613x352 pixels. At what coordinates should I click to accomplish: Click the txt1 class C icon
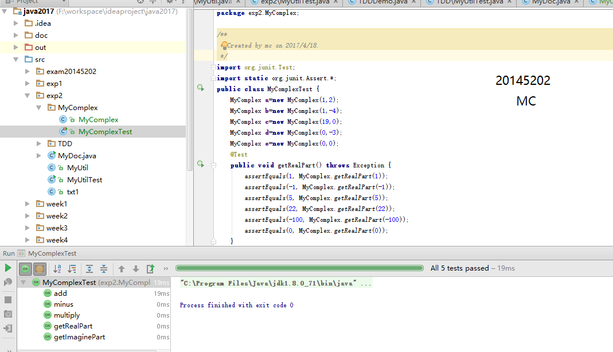coord(51,192)
